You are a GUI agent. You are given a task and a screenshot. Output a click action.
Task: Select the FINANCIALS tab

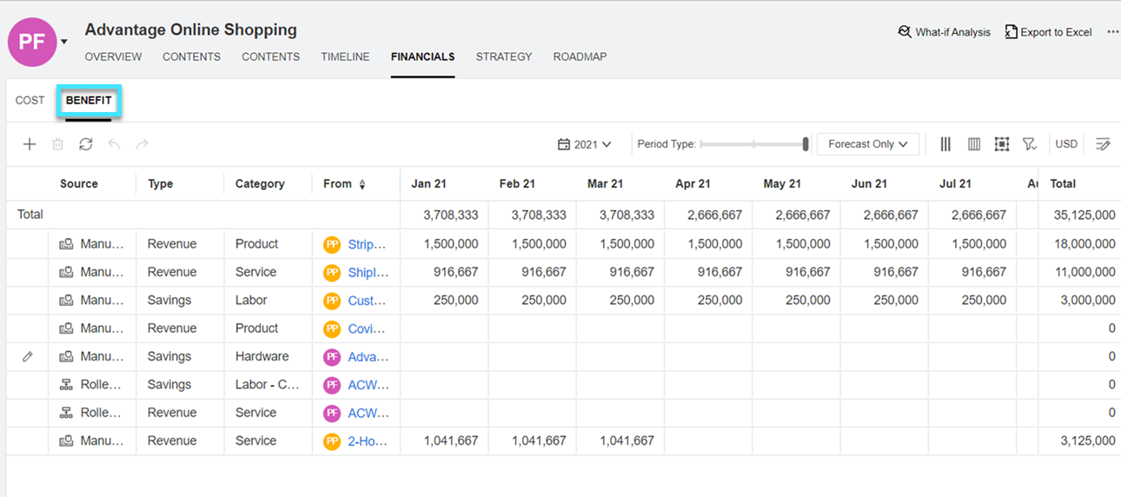click(x=422, y=56)
